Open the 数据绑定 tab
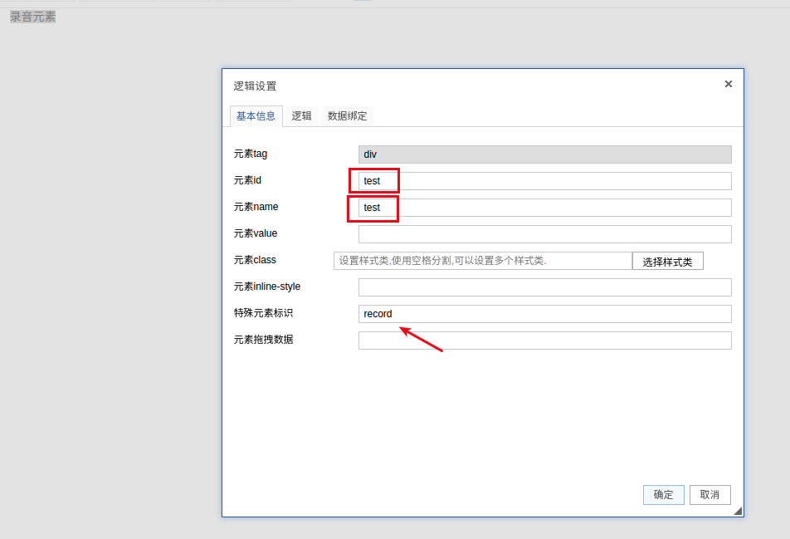The image size is (790, 539). pos(347,116)
